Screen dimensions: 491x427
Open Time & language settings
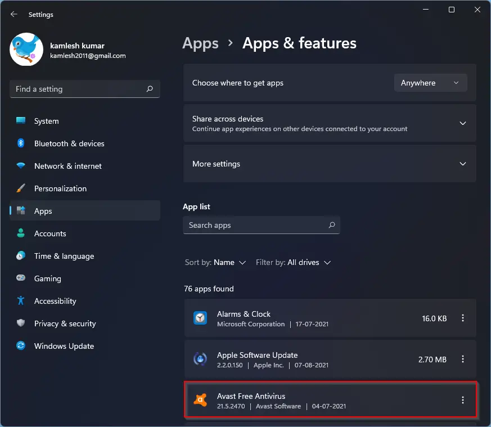click(85, 256)
